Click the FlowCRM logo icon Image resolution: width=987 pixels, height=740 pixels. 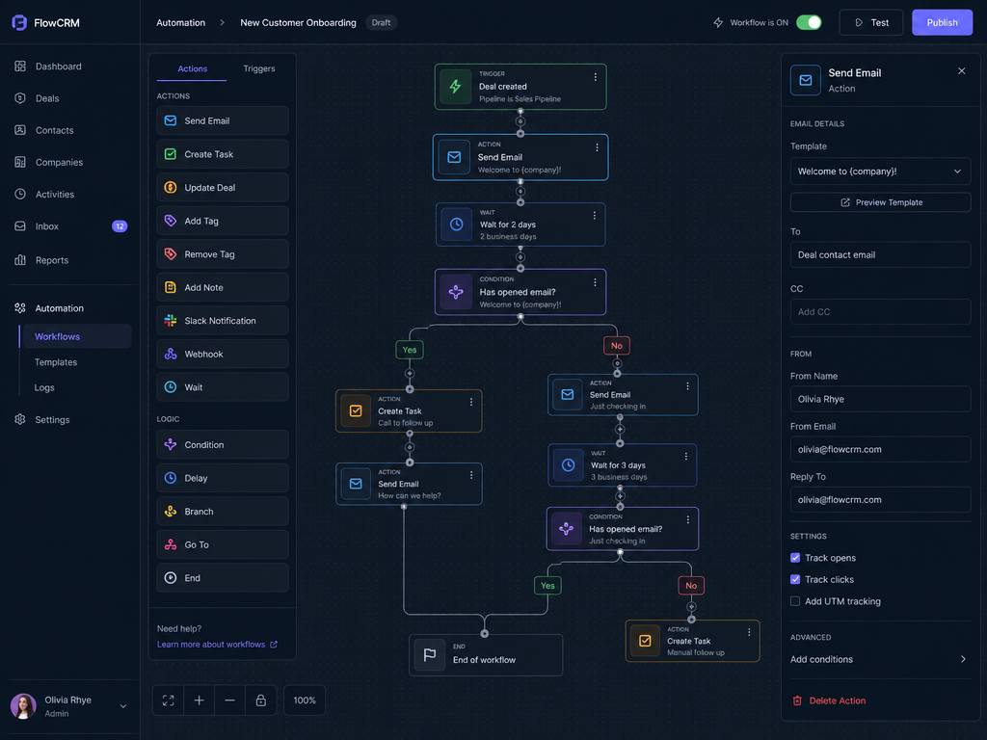click(x=19, y=23)
